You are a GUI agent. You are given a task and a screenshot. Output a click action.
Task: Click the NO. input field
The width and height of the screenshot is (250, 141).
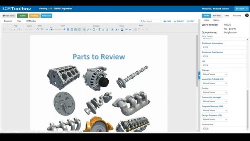pyautogui.click(x=224, y=65)
